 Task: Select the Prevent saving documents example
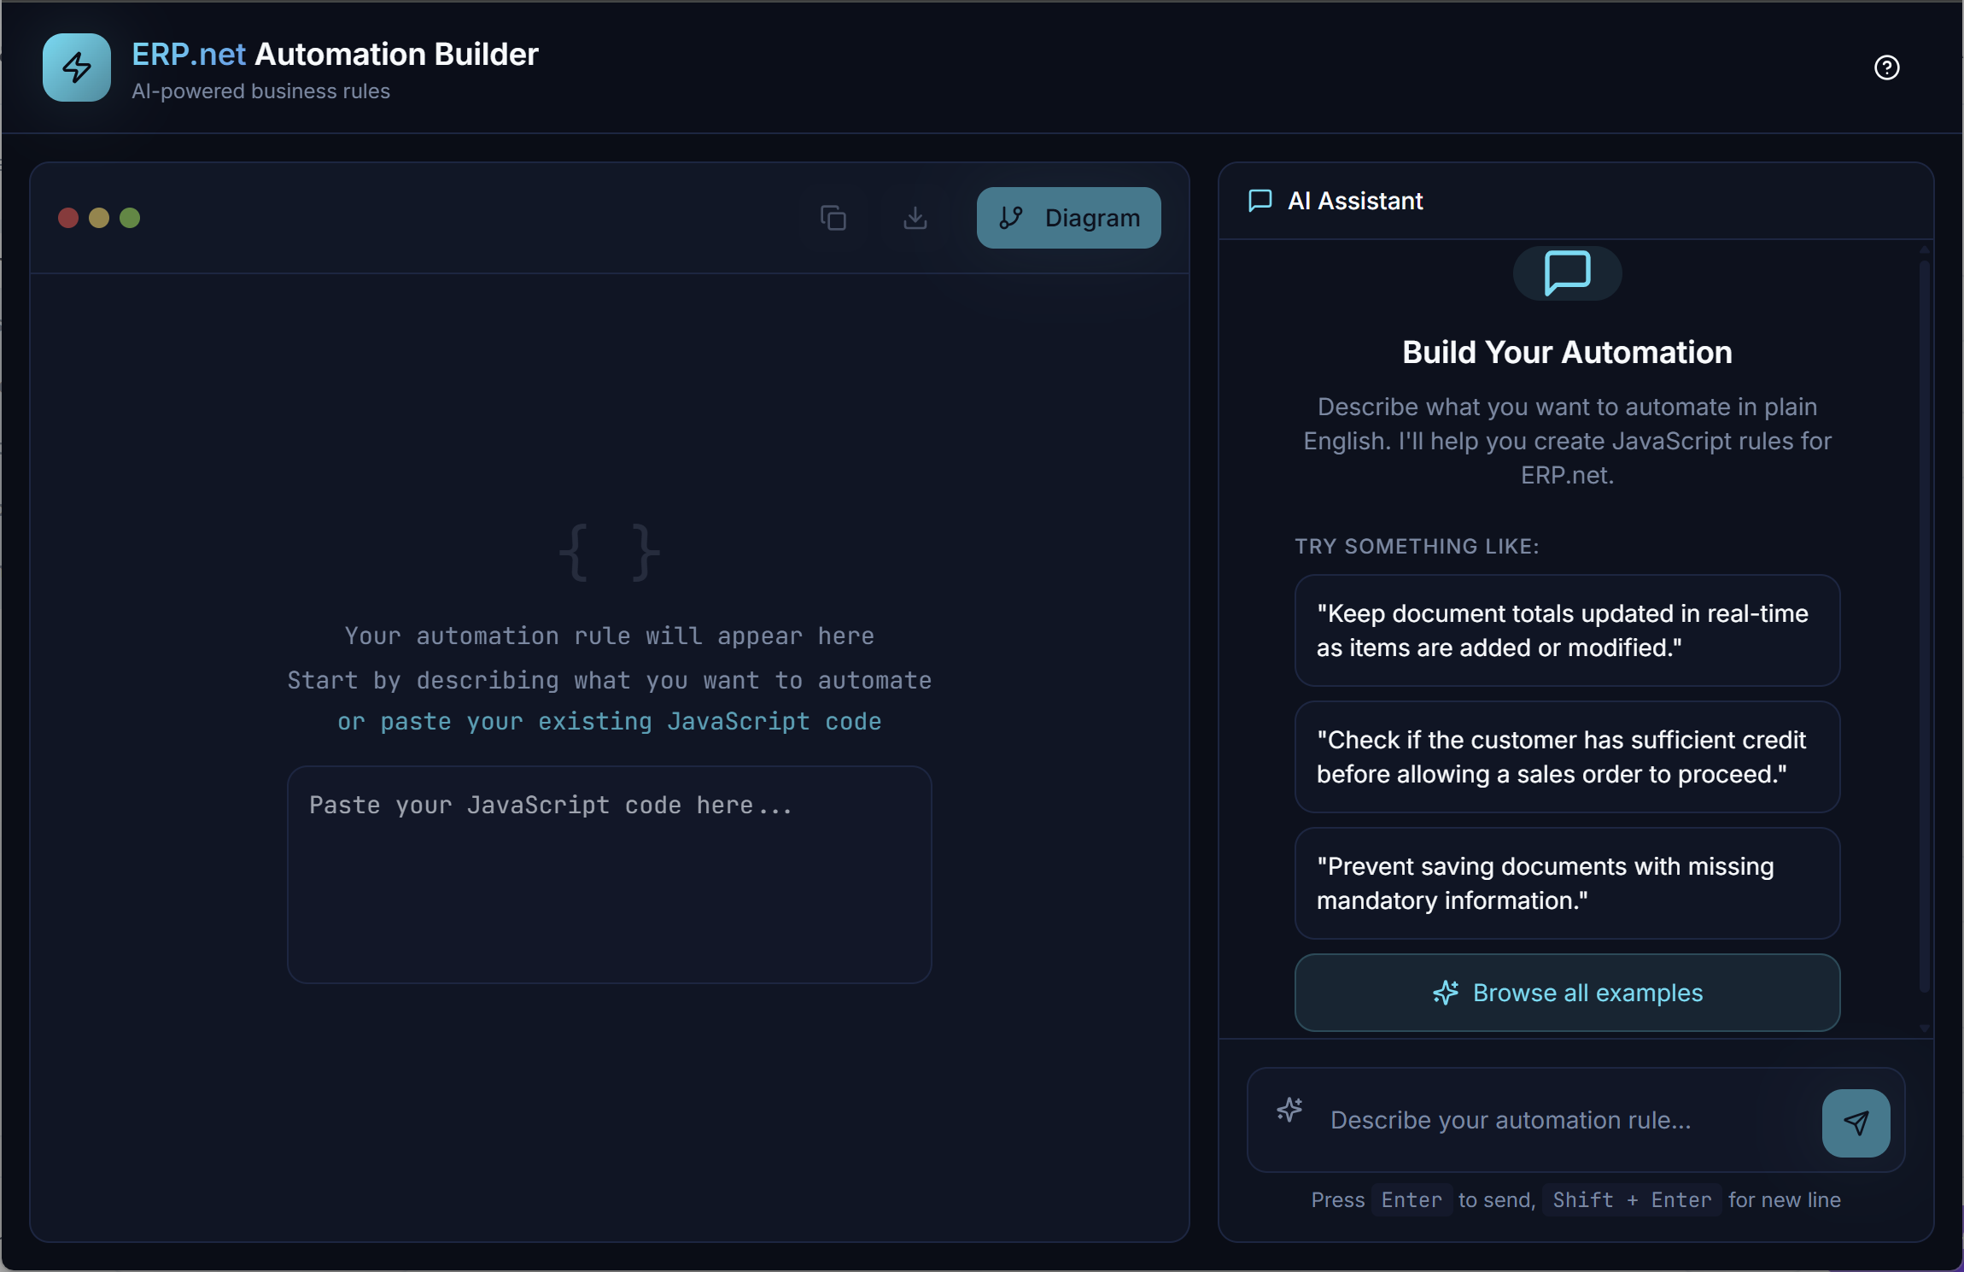pos(1568,883)
